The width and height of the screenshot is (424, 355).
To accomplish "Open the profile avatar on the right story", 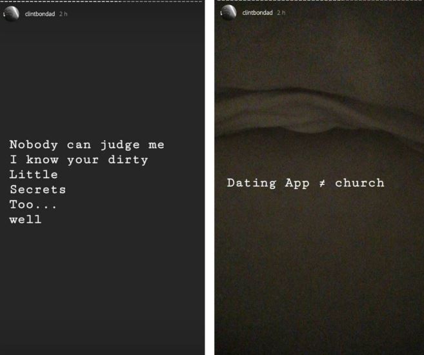I will pyautogui.click(x=228, y=12).
